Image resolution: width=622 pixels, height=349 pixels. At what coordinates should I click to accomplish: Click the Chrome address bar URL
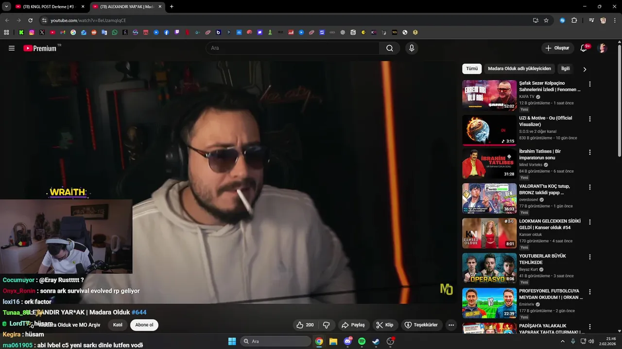click(88, 20)
